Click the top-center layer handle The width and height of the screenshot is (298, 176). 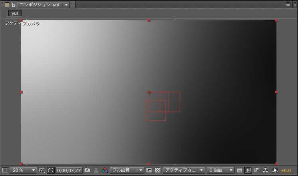tap(149, 20)
